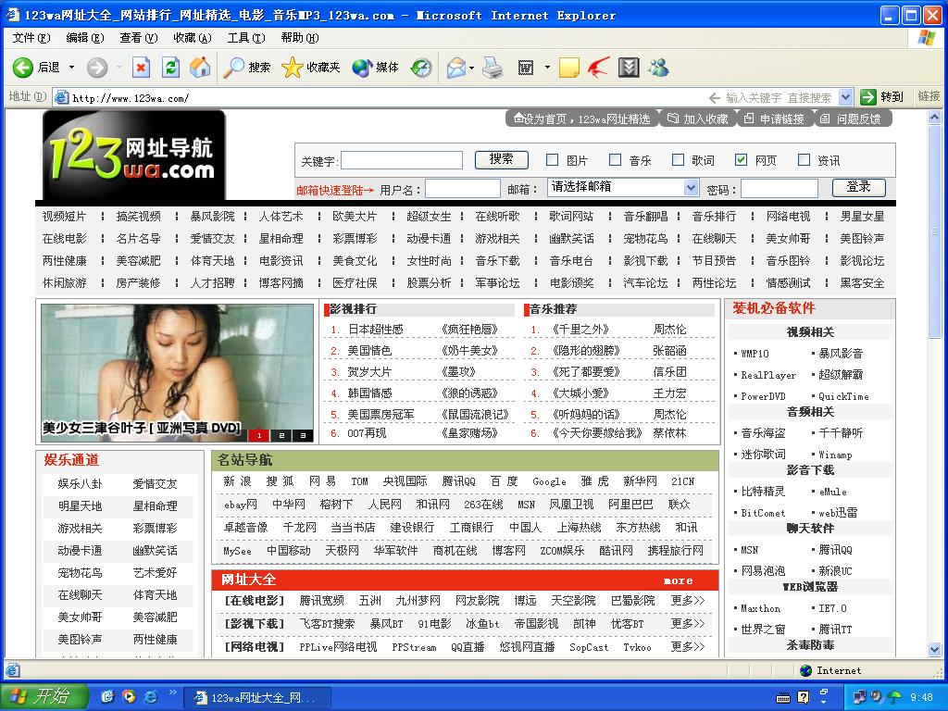This screenshot has width=948, height=711.
Task: Go to the Home page icon
Action: (200, 67)
